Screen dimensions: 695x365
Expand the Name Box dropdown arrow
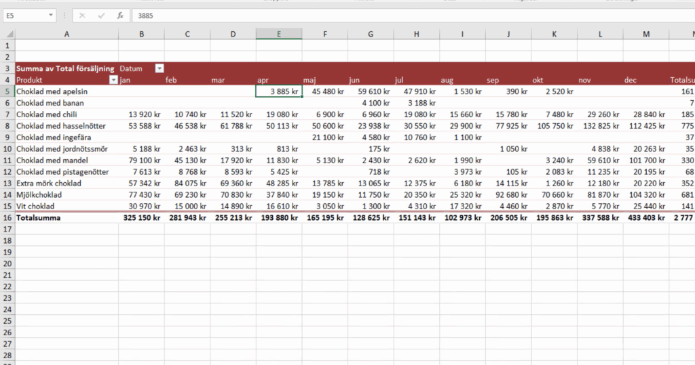pos(52,15)
